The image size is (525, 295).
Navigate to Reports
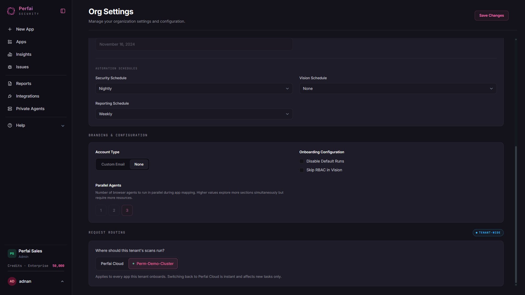[36, 84]
